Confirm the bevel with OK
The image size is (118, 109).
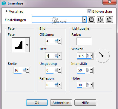click(x=37, y=103)
